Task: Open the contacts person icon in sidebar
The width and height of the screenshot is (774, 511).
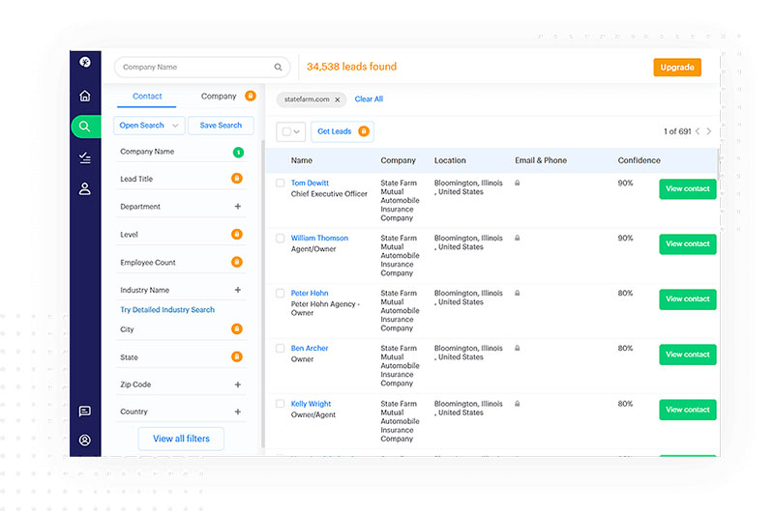Action: (x=85, y=188)
